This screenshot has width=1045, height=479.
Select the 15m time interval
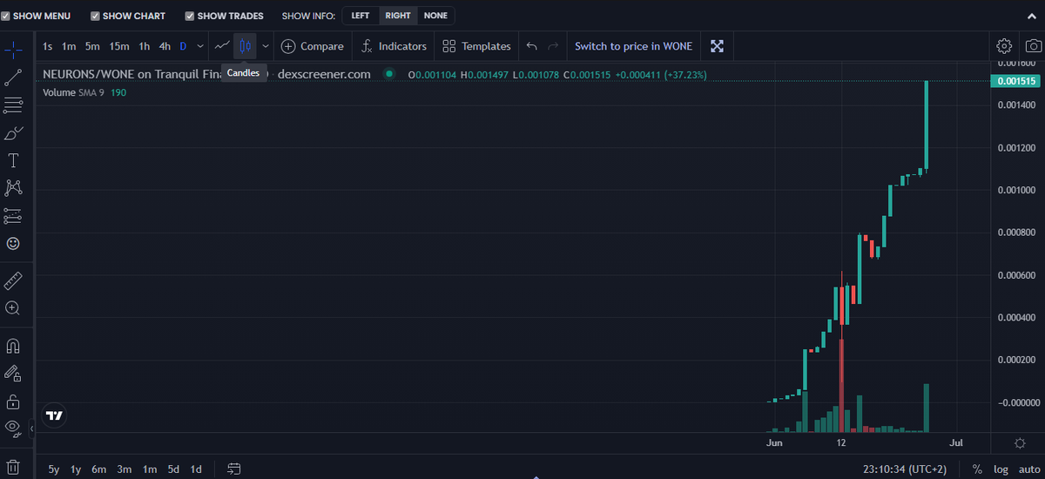tap(119, 46)
